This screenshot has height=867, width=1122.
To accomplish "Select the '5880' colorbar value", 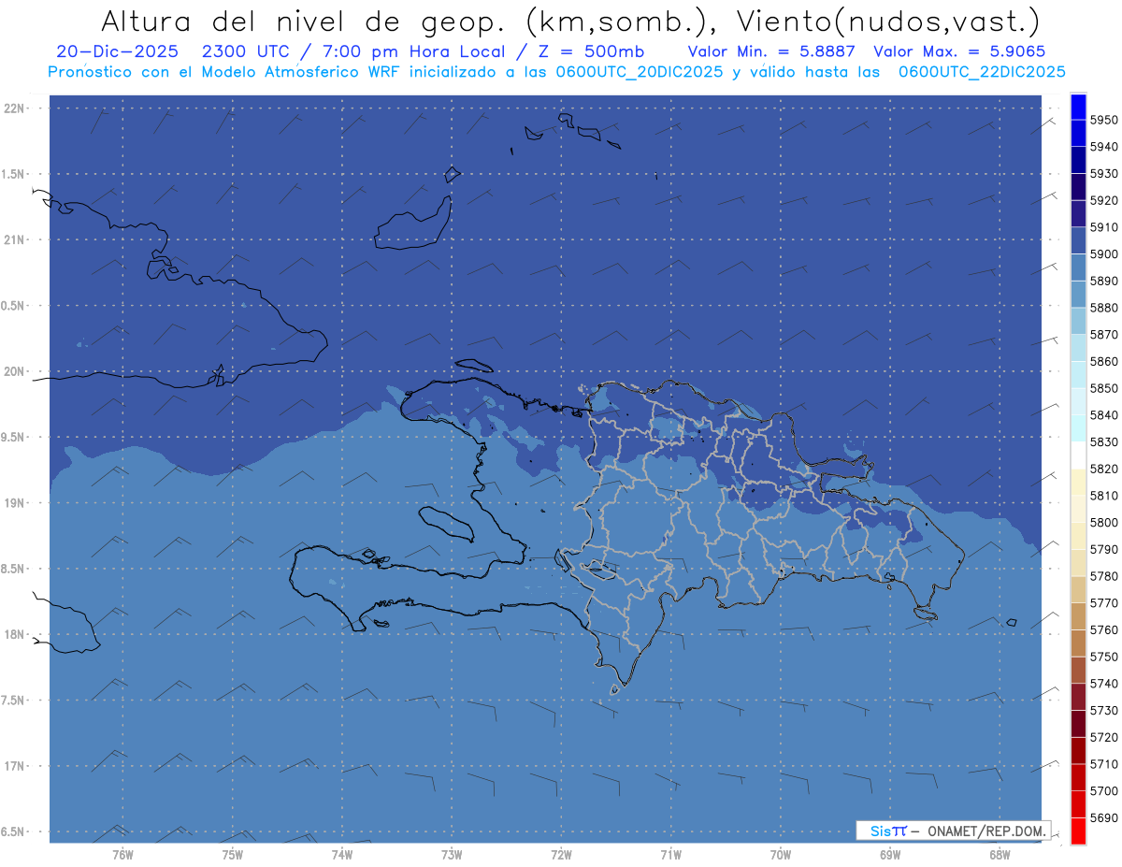I will (1103, 308).
